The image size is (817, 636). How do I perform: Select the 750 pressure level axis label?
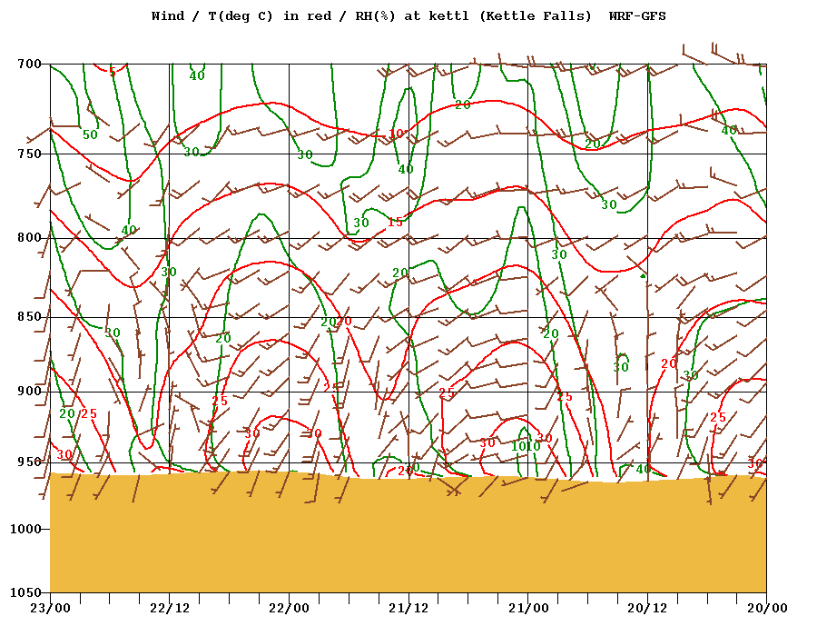29,154
